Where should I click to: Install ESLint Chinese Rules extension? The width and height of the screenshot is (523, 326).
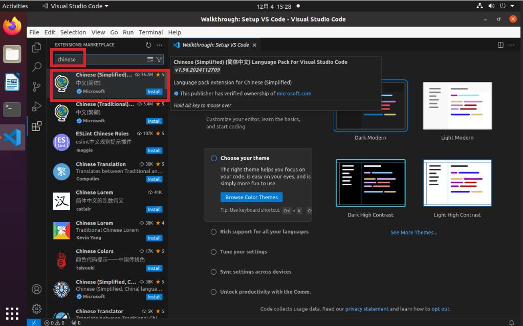154,150
